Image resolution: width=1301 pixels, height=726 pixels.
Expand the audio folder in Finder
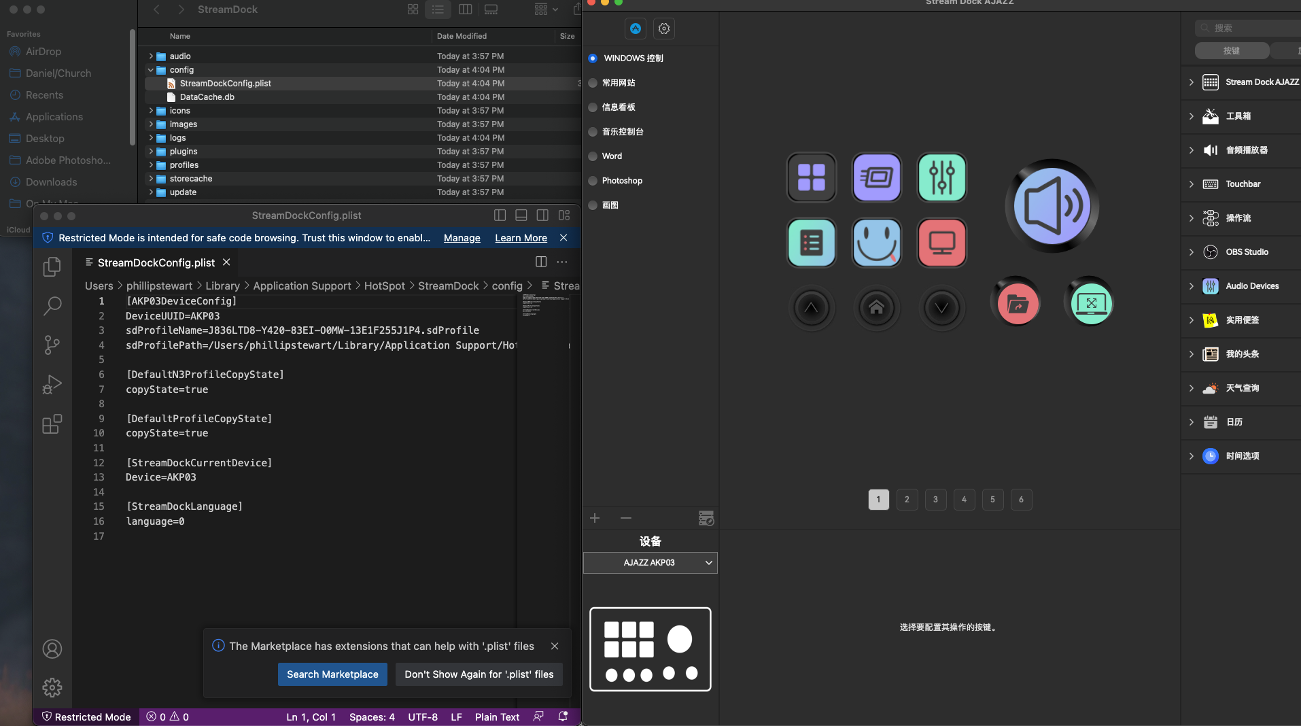[x=151, y=56]
